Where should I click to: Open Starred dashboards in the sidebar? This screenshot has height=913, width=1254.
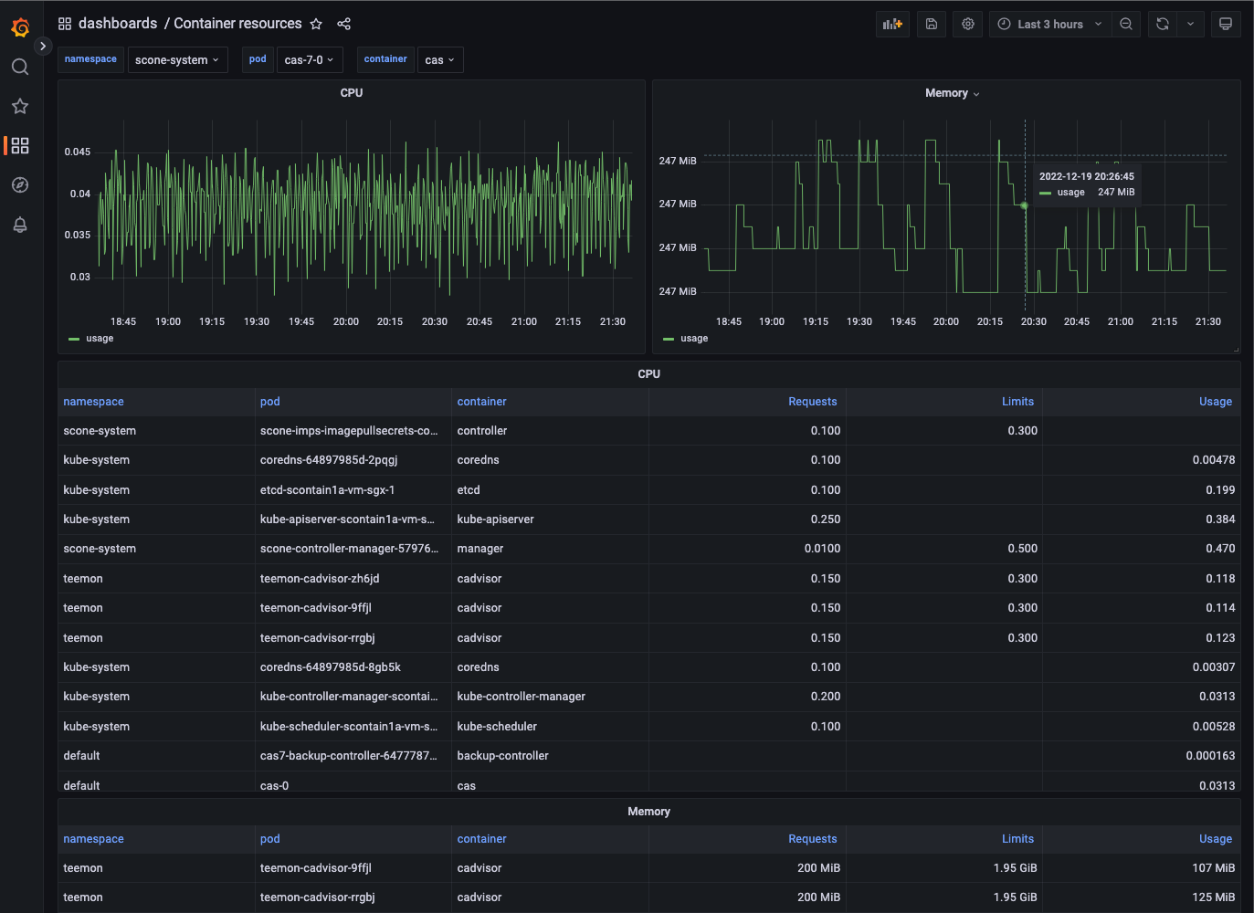click(x=20, y=106)
